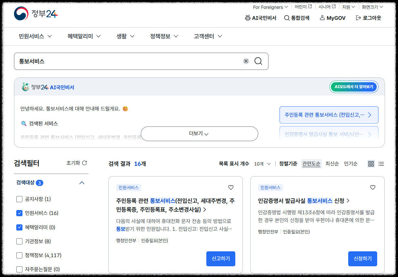Uncheck the 혜택알리미 (0) filter
The width and height of the screenshot is (398, 277).
click(19, 227)
